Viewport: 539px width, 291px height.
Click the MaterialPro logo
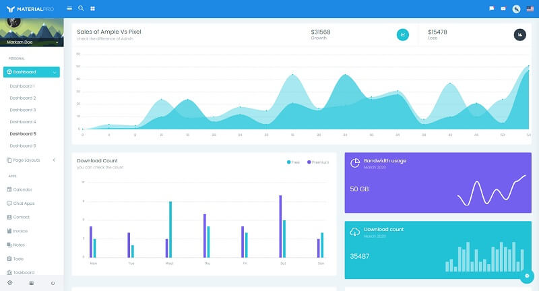coord(31,9)
